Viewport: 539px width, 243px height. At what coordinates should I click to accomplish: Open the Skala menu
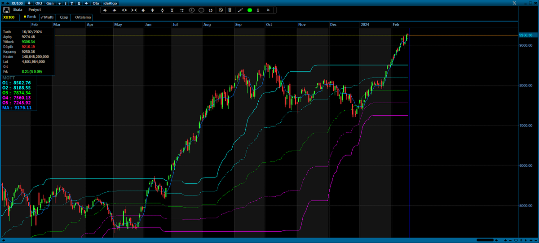click(18, 9)
